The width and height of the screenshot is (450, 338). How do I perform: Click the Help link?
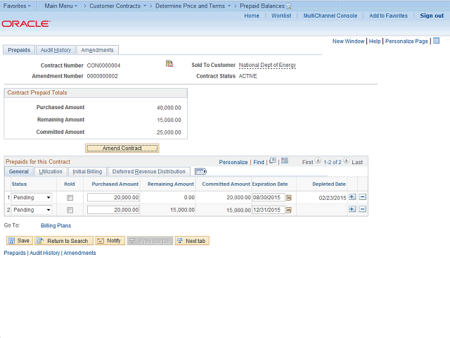coord(375,41)
